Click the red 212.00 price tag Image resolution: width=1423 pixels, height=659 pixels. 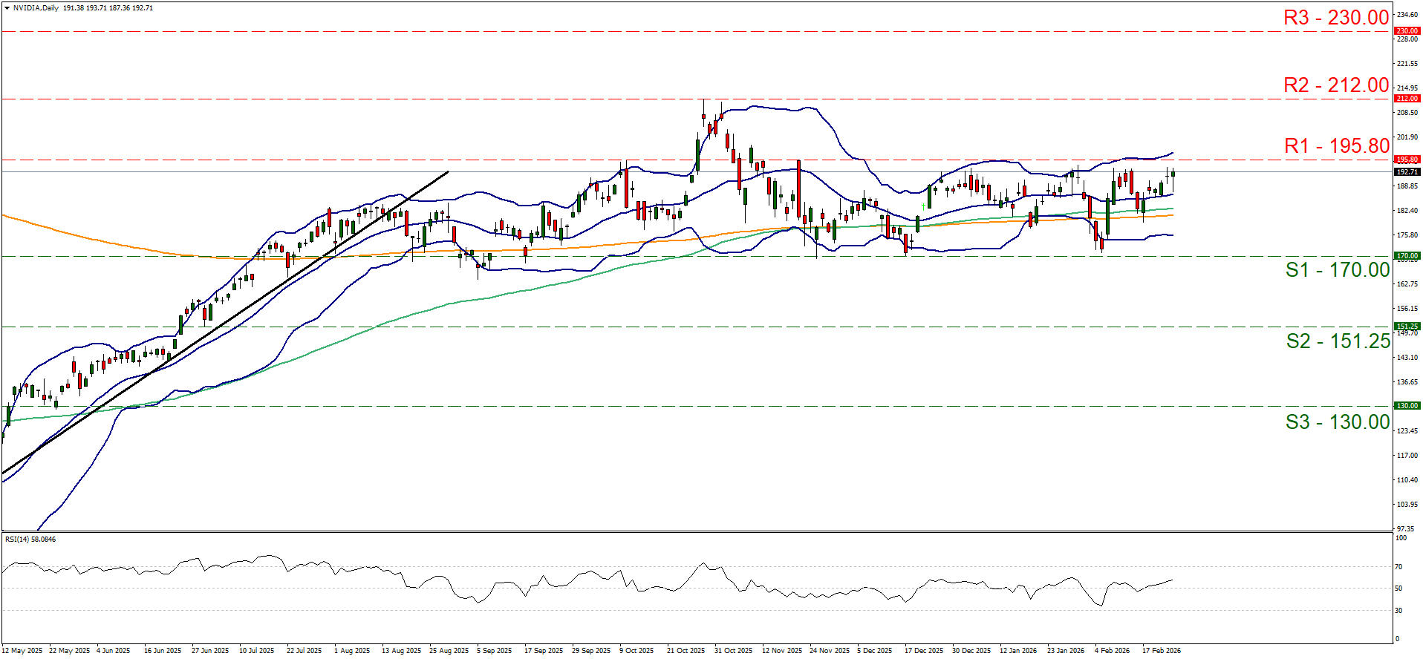coord(1407,99)
